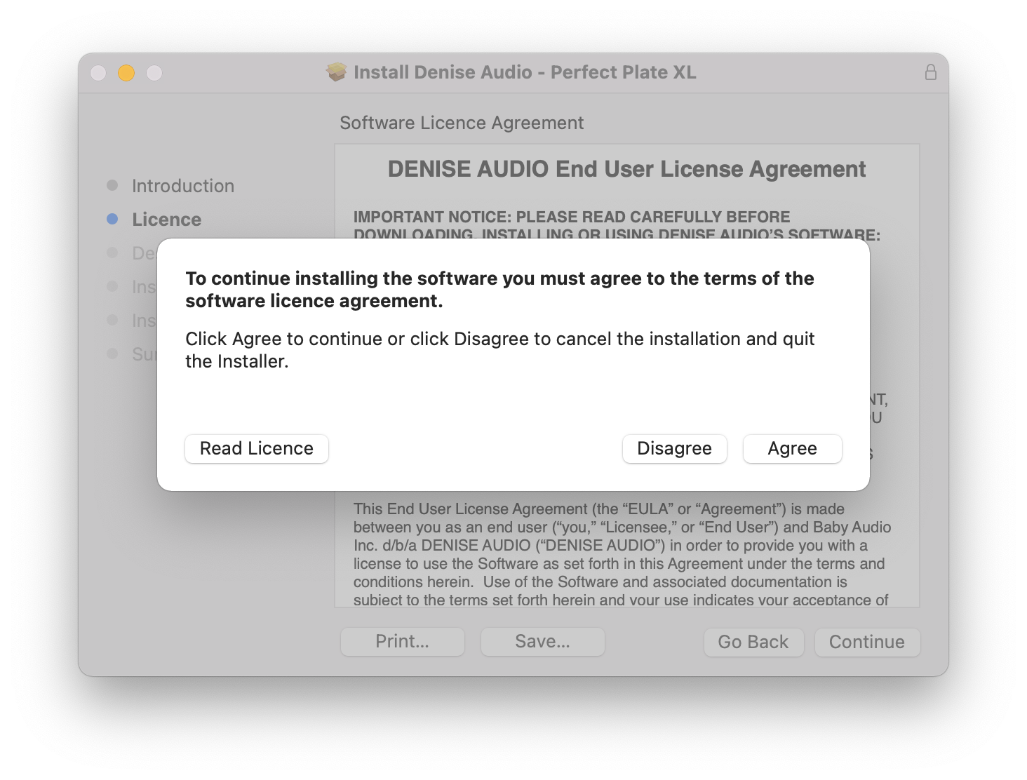Click the blue bullet beside Licence
The height and width of the screenshot is (780, 1027).
coord(112,219)
